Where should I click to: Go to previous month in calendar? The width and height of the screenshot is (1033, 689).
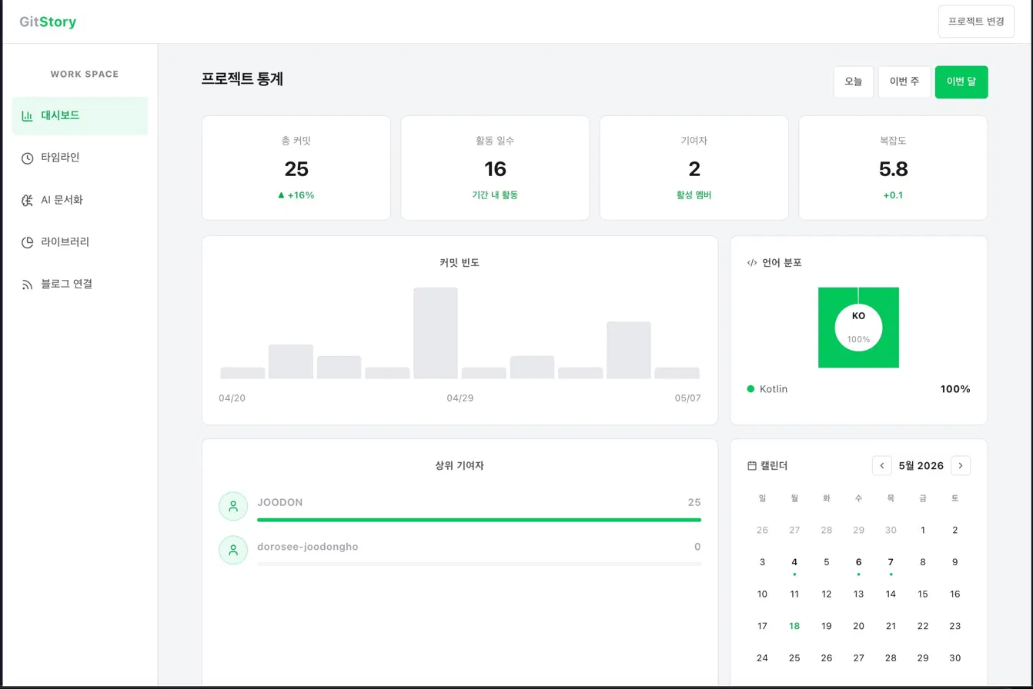coord(882,465)
